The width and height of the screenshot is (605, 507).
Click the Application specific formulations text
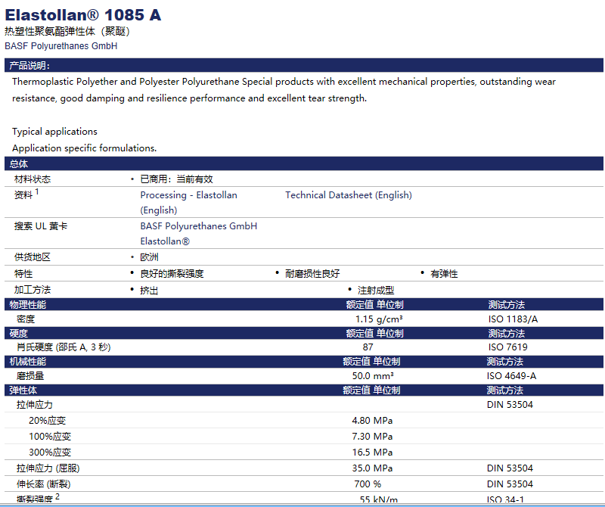pos(85,148)
